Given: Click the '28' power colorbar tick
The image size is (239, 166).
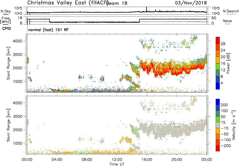Looking at the screenshot, I should 223,44.
